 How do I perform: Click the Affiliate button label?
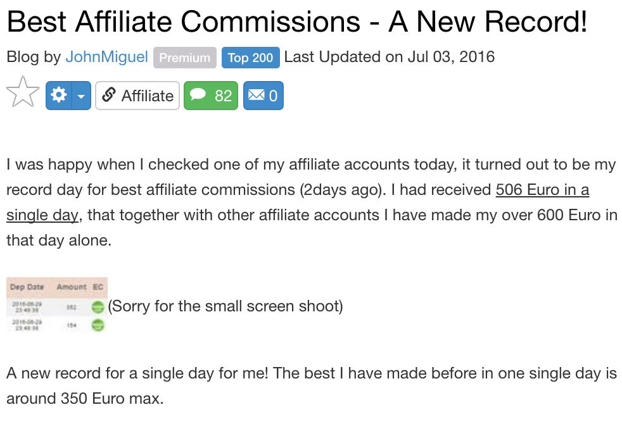[x=147, y=96]
